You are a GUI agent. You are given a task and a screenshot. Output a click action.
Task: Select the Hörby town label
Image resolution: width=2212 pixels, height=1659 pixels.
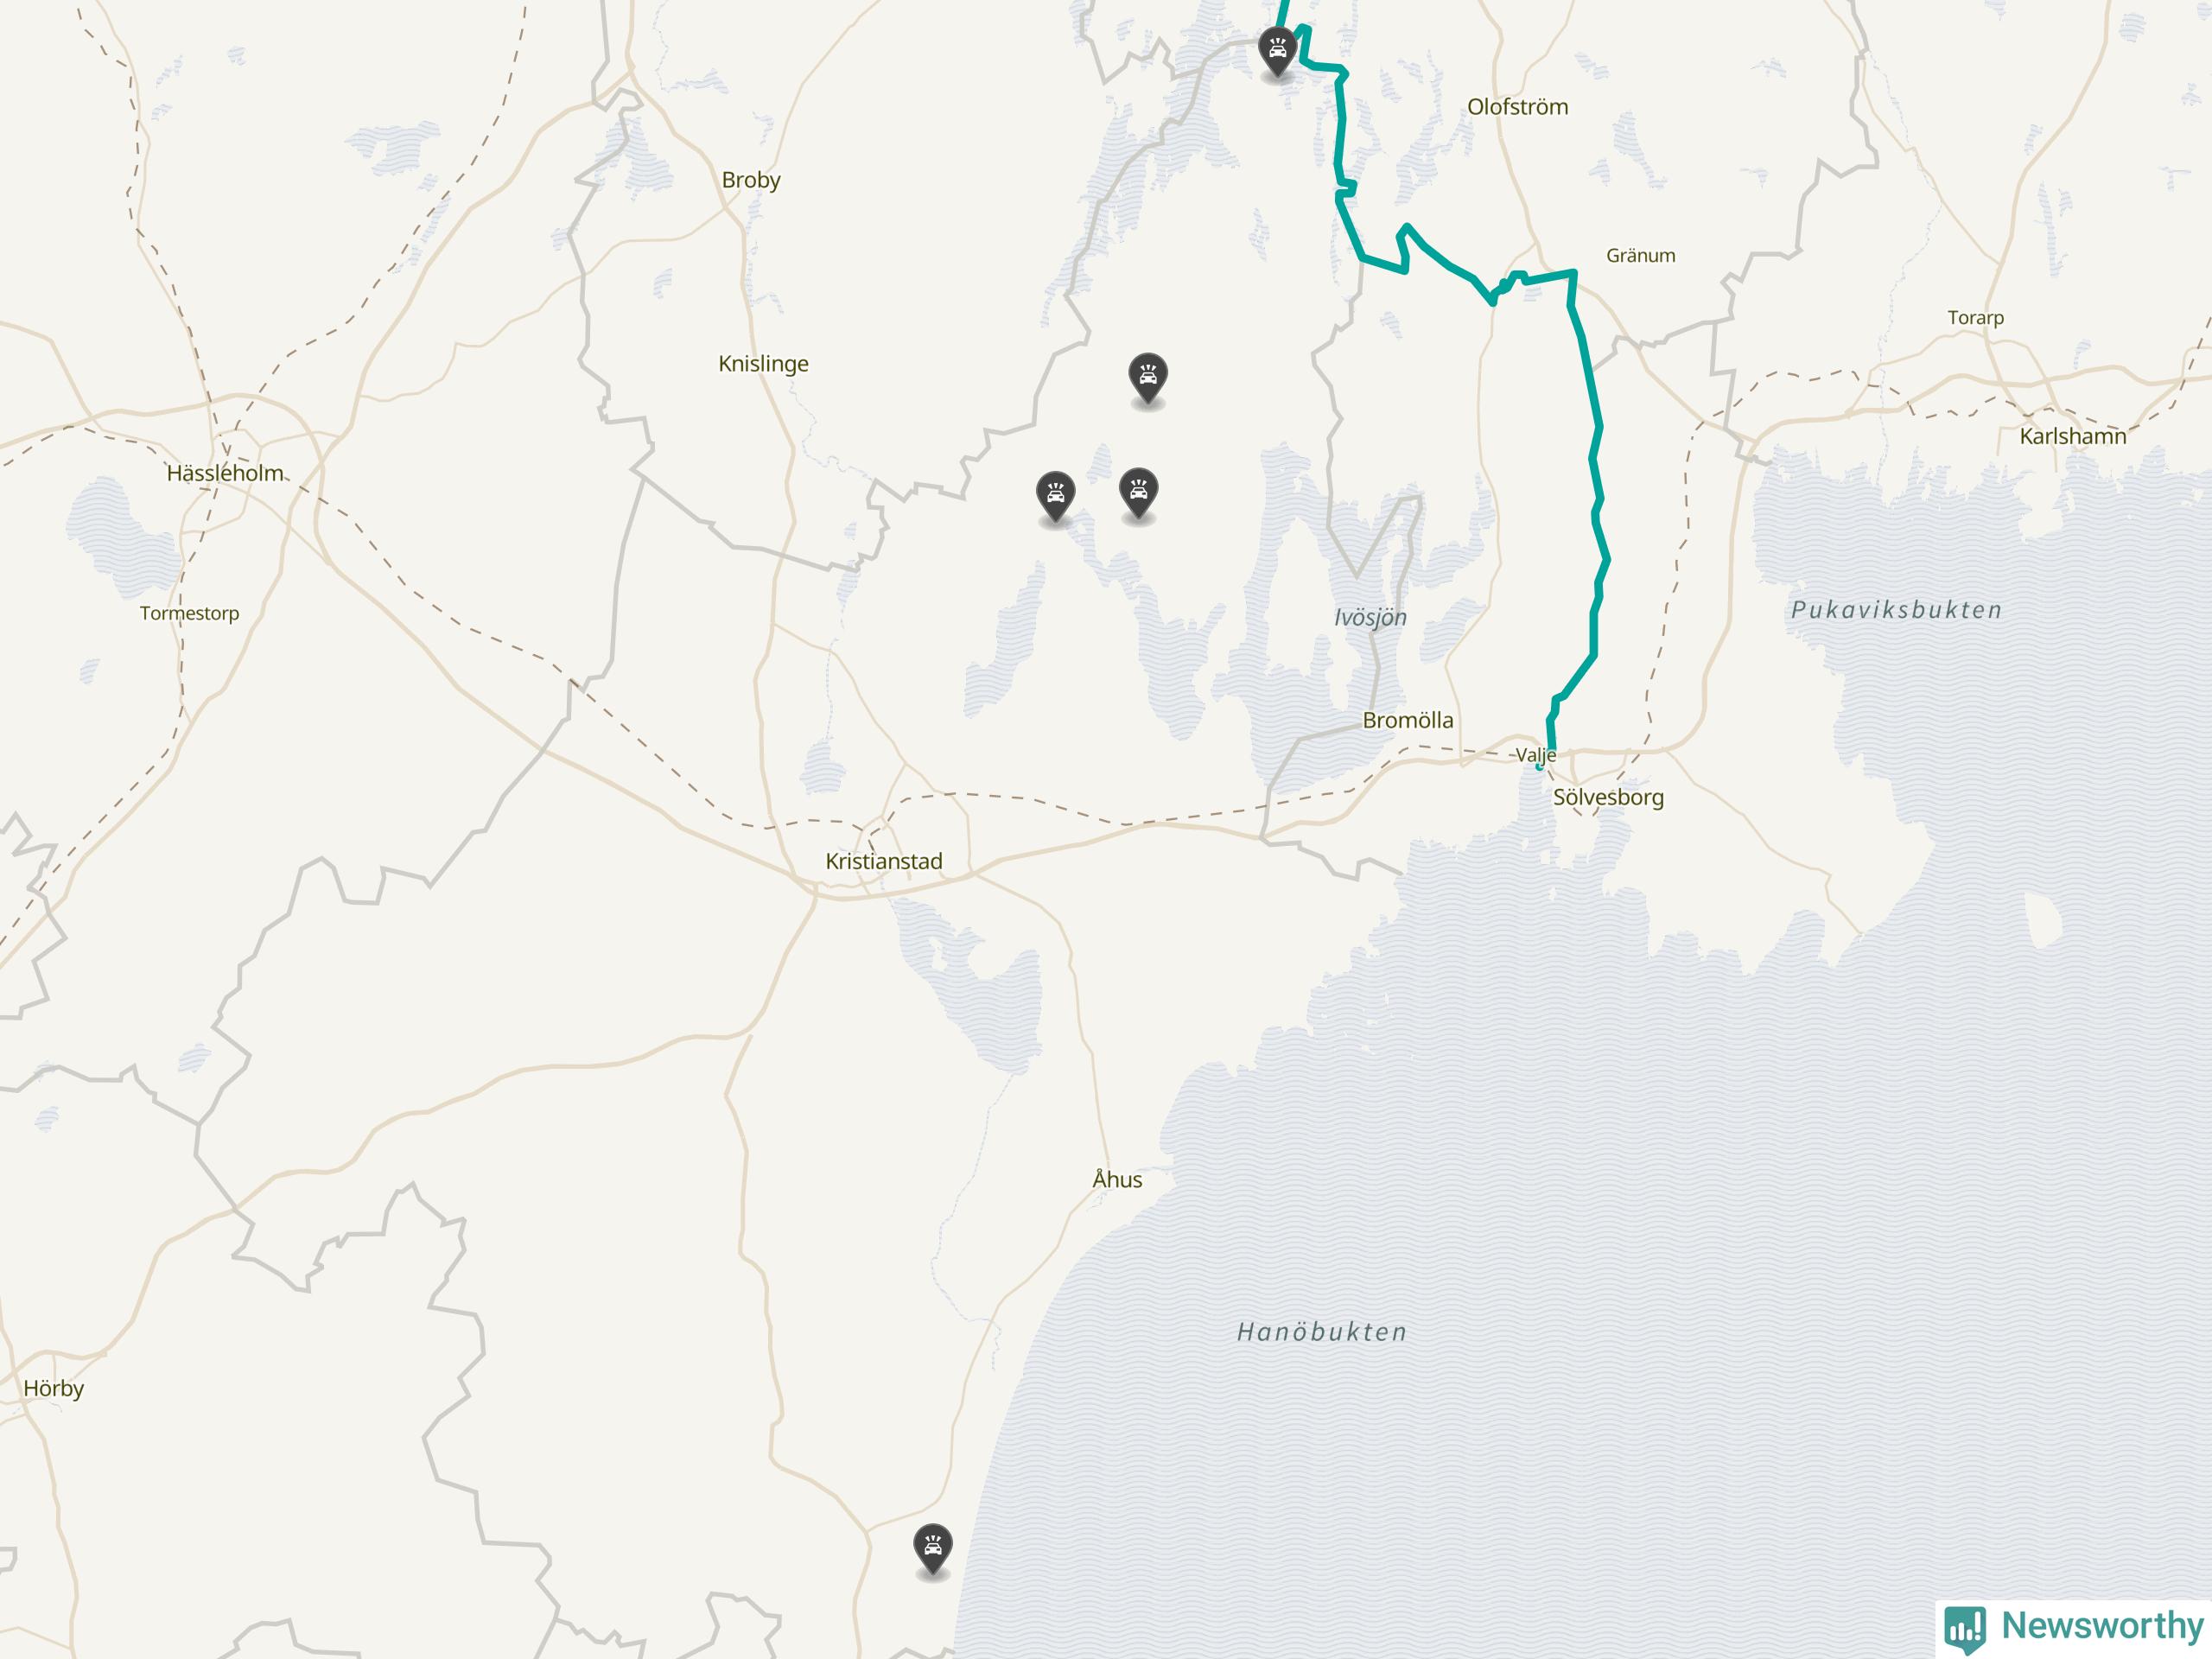click(54, 1388)
